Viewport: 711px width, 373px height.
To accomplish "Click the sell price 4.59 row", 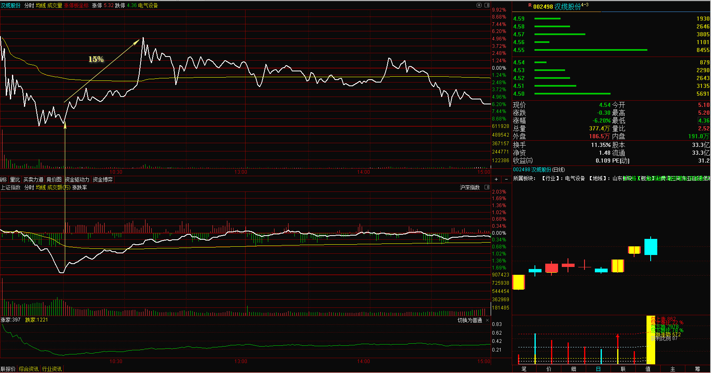I will pos(611,19).
